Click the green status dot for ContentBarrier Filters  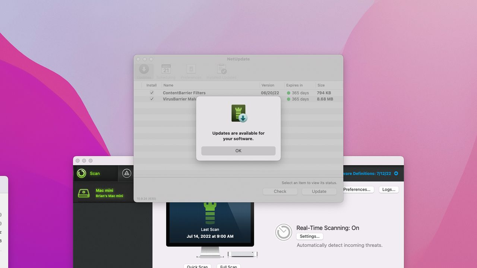(288, 93)
